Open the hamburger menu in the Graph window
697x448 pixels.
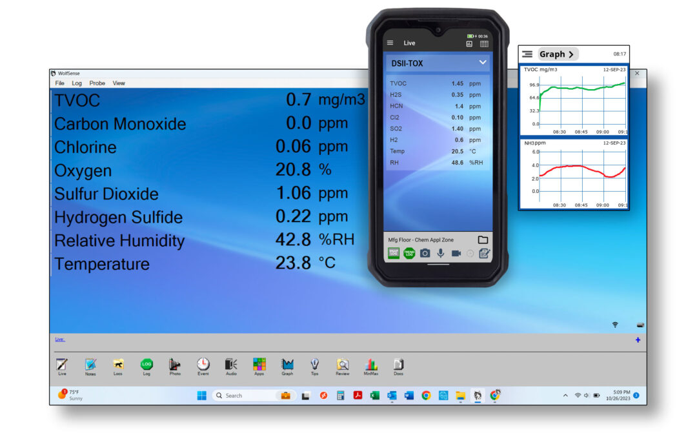click(x=527, y=54)
